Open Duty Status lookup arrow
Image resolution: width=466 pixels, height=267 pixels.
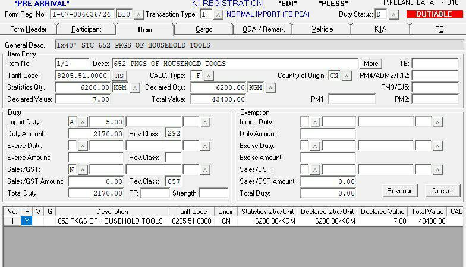[x=392, y=14]
